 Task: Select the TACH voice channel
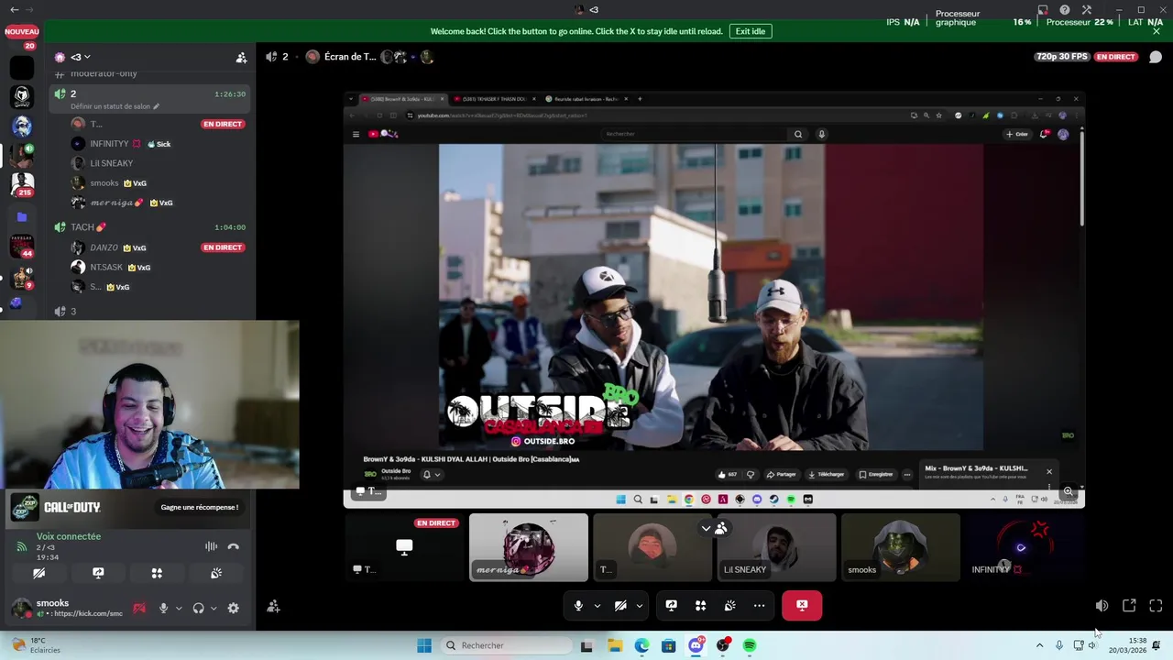(x=150, y=227)
